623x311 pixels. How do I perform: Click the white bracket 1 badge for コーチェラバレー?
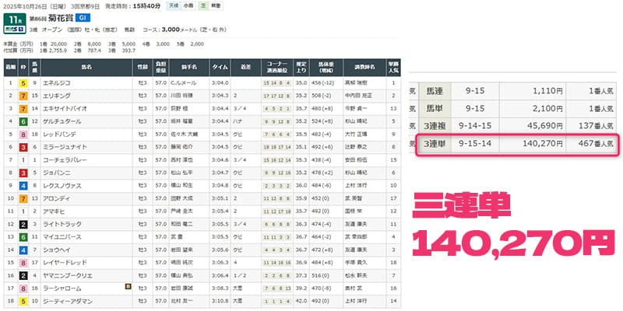(x=23, y=160)
